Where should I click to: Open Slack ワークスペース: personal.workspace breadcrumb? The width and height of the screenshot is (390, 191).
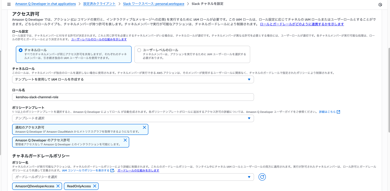154,4
